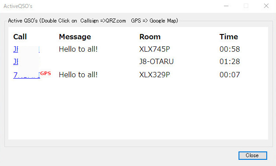
Task: Click the ActiveQSO's title bar text
Action: (18, 6)
